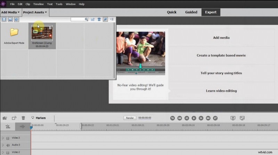Viewport: 278px width, 155px height.
Task: Click the rotate clip icon
Action: pos(14,118)
